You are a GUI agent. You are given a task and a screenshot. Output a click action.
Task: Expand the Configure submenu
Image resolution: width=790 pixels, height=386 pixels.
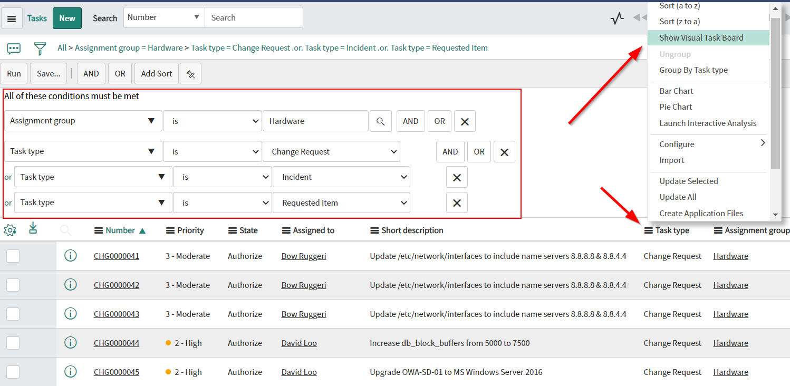[x=708, y=144]
